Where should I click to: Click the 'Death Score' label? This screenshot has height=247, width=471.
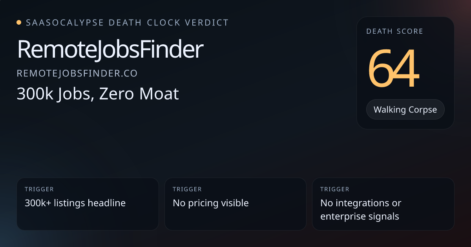pos(394,31)
